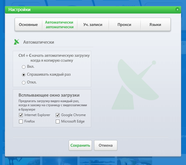Open the Языки tab

[155, 25]
